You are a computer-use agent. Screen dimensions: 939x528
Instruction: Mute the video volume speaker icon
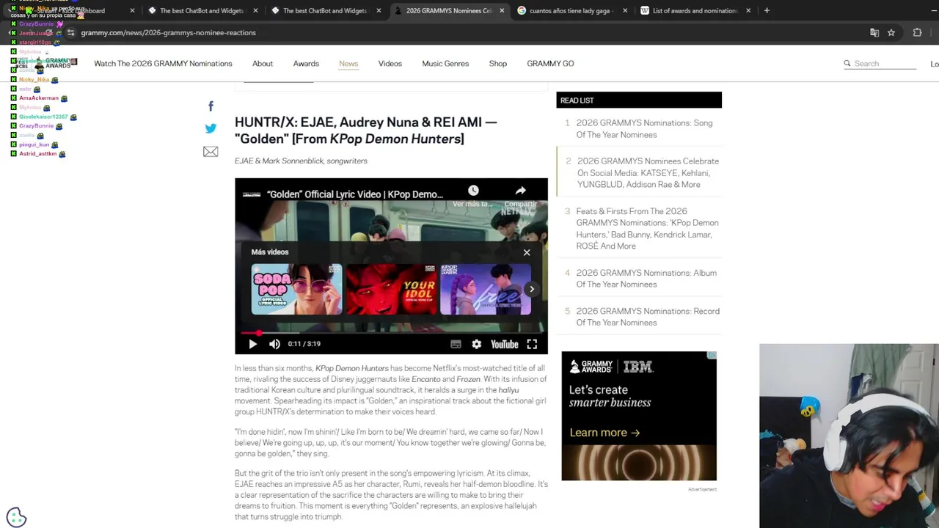click(274, 344)
